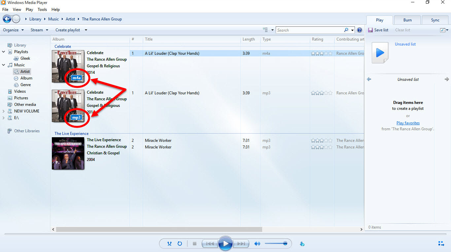This screenshot has width=451, height=252.
Task: Open the Help question mark icon
Action: 360,30
